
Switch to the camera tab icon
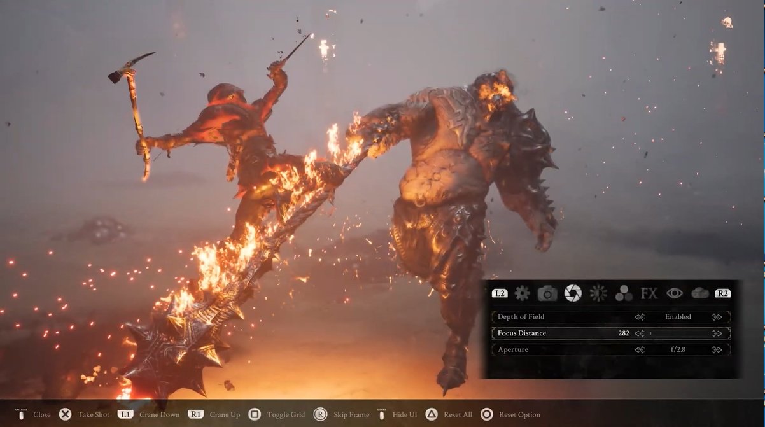coord(547,293)
